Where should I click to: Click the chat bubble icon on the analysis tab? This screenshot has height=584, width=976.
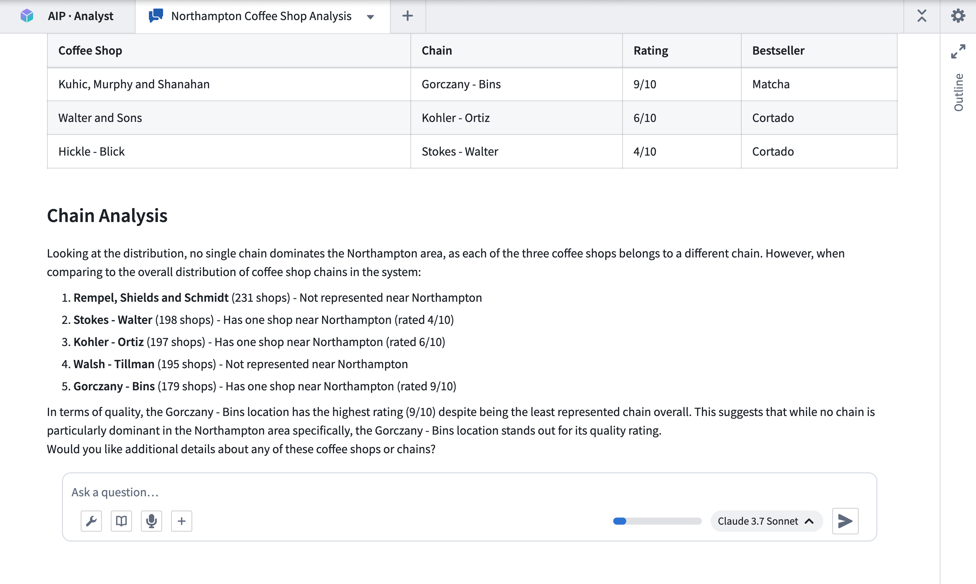point(155,16)
